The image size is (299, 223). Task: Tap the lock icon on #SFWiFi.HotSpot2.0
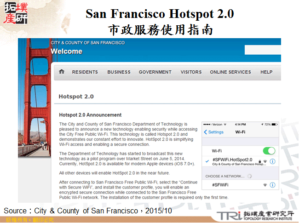pos(259,161)
